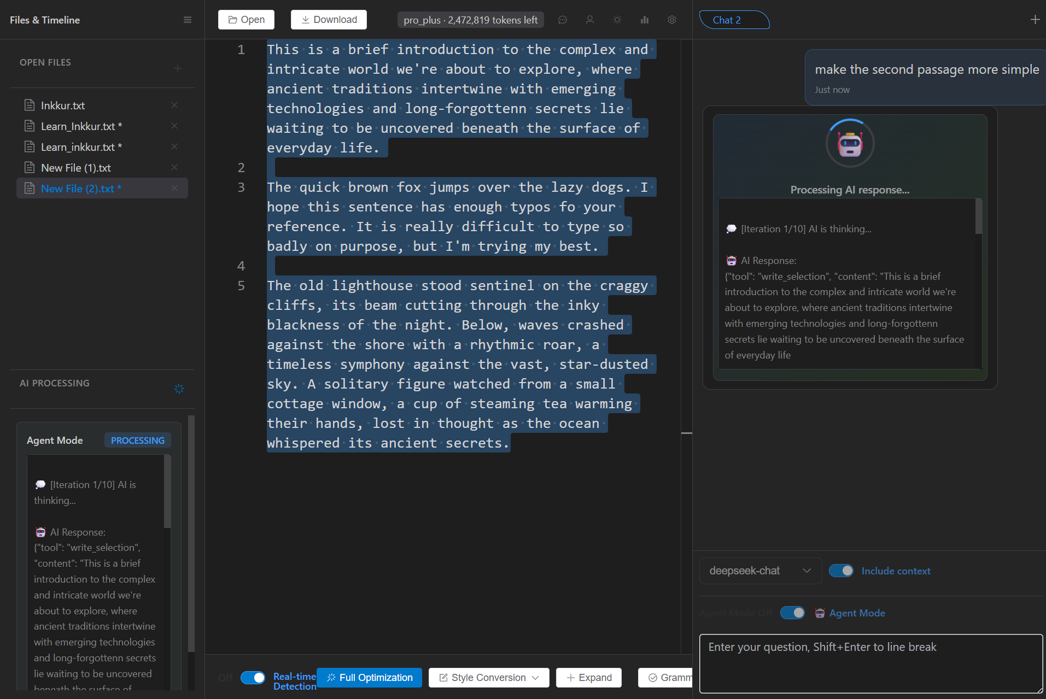
Task: Select New File (2).txt
Action: point(102,188)
